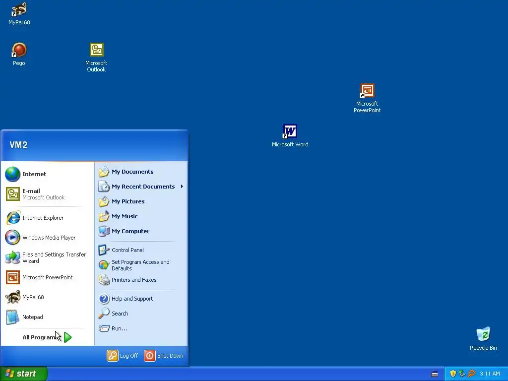Click the Help and Support question-mark icon
Viewport: 508px width, 381px height.
104,298
